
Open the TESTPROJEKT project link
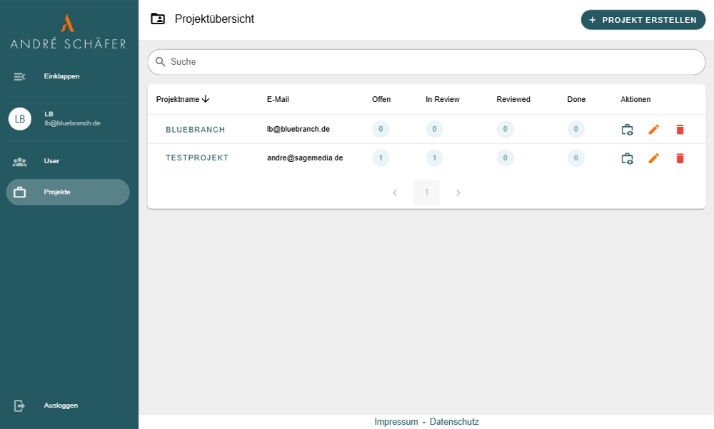coord(197,157)
